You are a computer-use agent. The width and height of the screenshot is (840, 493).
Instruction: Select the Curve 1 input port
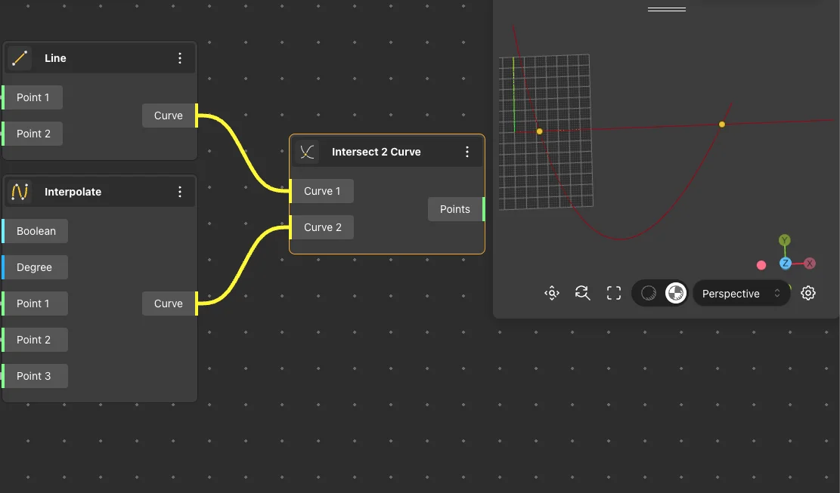pyautogui.click(x=321, y=191)
